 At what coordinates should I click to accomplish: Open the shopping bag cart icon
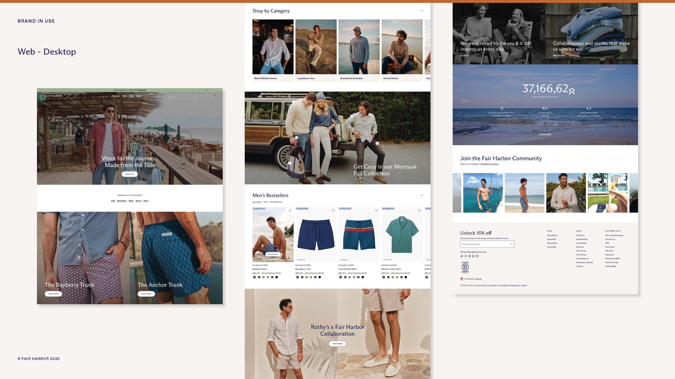(214, 96)
